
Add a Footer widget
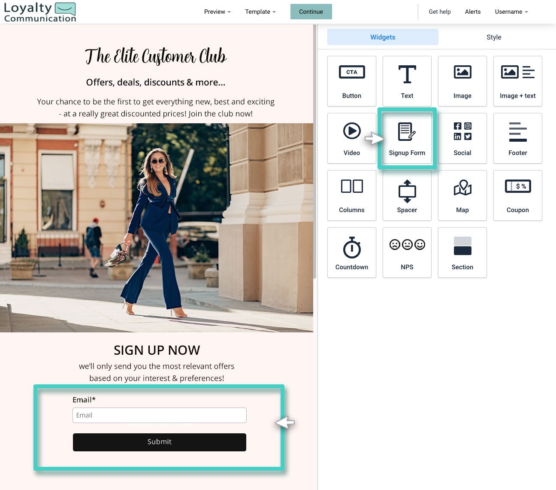(x=517, y=138)
